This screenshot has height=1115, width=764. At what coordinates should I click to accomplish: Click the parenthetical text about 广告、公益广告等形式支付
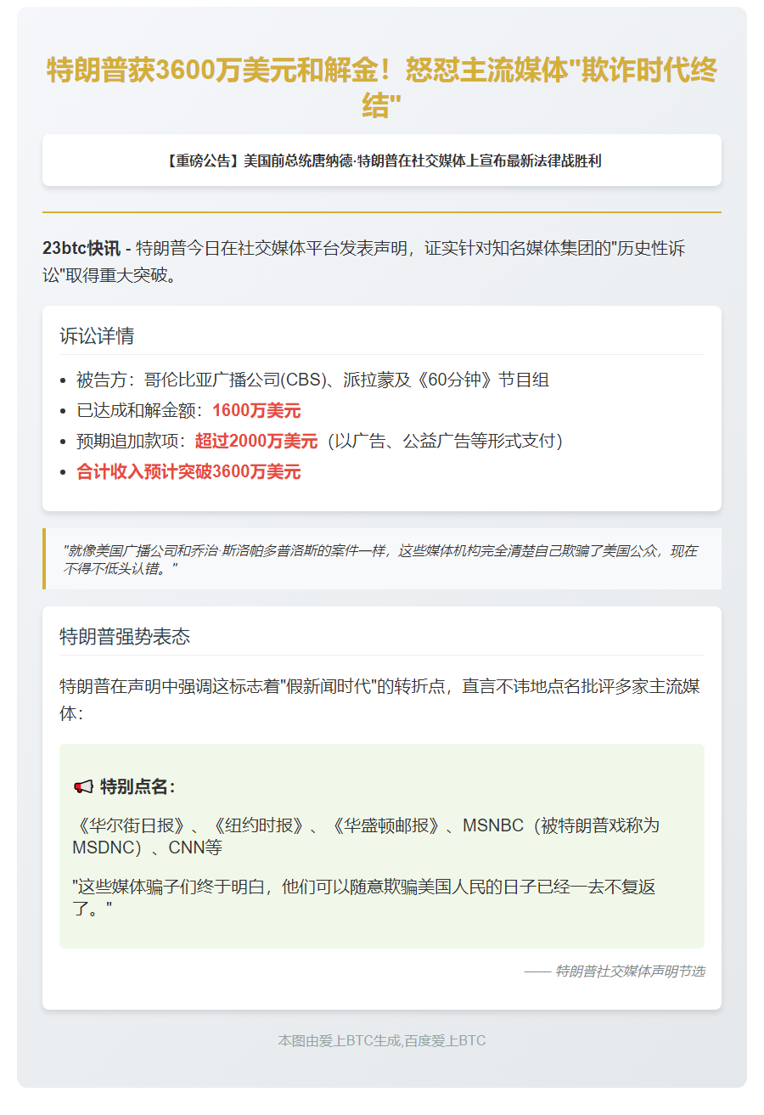[445, 442]
